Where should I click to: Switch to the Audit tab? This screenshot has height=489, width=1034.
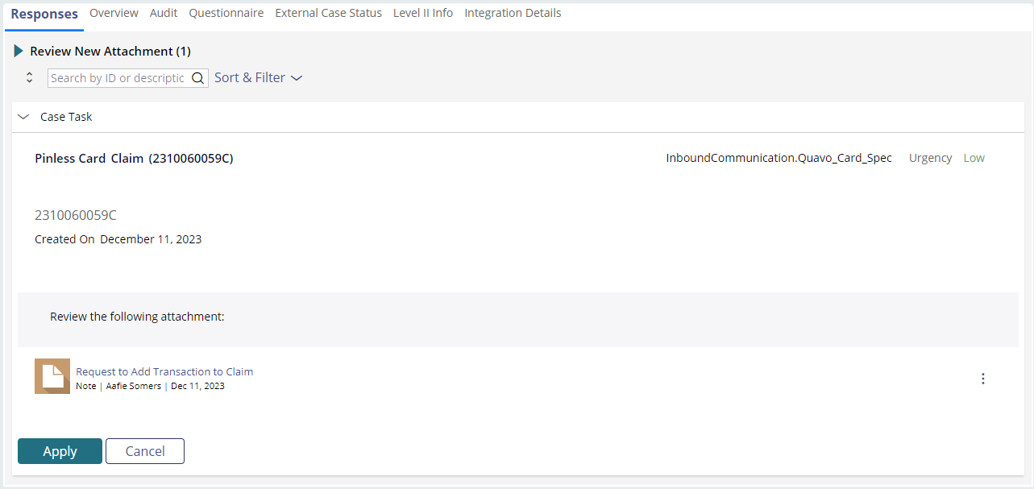(x=164, y=13)
